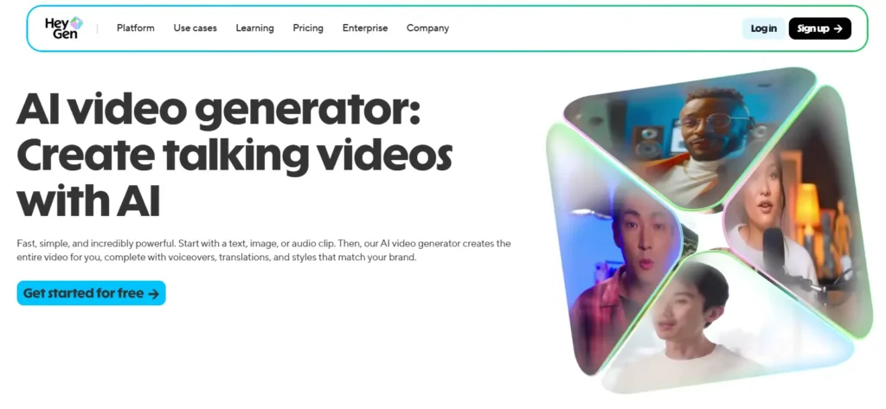This screenshot has width=886, height=409.
Task: Click the HeyGen logo icon
Action: point(77,23)
